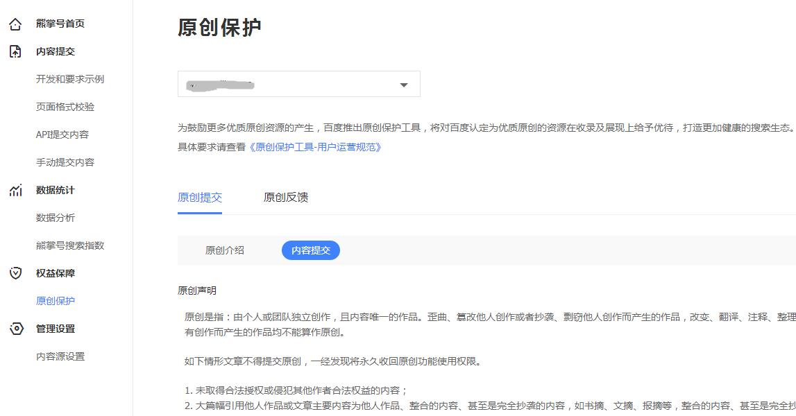The width and height of the screenshot is (796, 416).
Task: Select 数据分析 in the sidebar
Action: coord(56,218)
